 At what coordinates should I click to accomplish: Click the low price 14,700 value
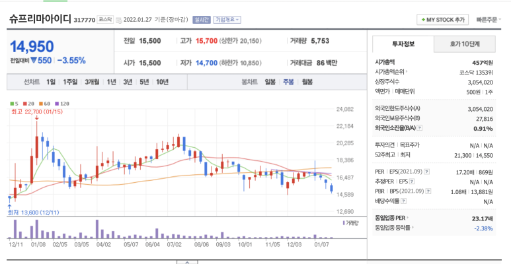pos(206,63)
